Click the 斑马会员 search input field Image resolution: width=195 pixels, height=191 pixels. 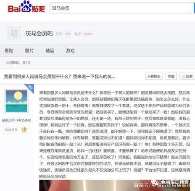pos(121,8)
